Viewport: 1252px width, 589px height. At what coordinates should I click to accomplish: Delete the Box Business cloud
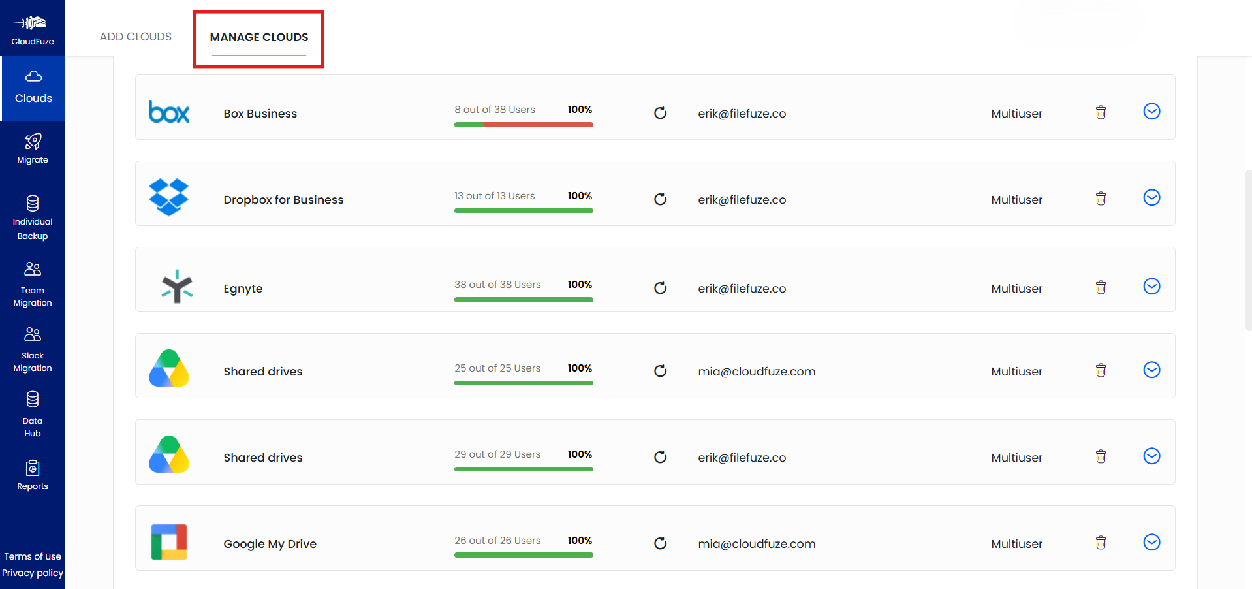(x=1101, y=112)
